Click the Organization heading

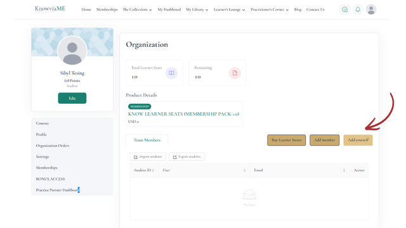click(147, 45)
